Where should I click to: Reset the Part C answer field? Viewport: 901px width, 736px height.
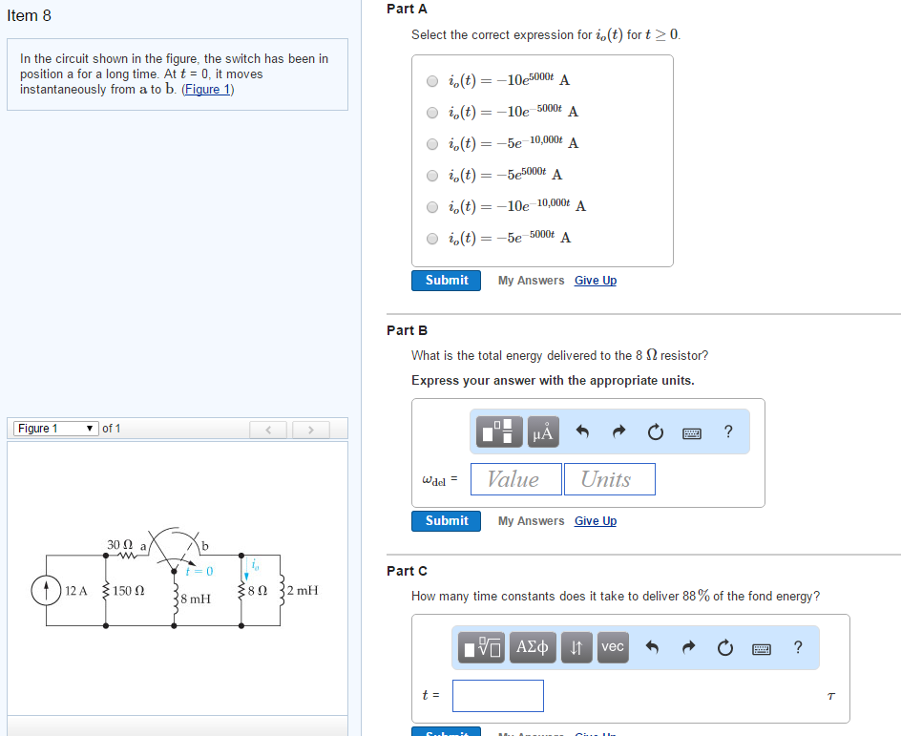coord(725,647)
